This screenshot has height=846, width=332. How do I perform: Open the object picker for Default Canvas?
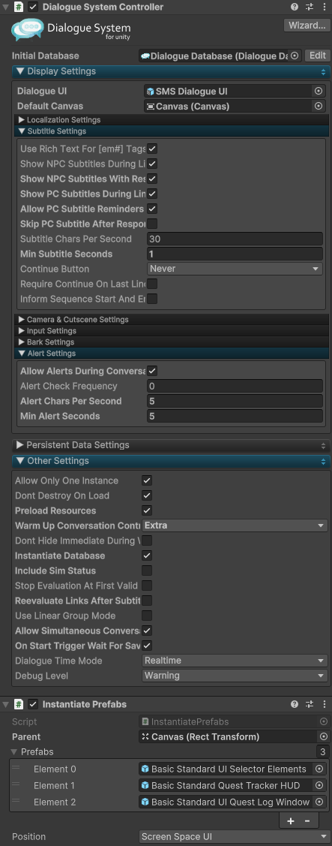(318, 107)
